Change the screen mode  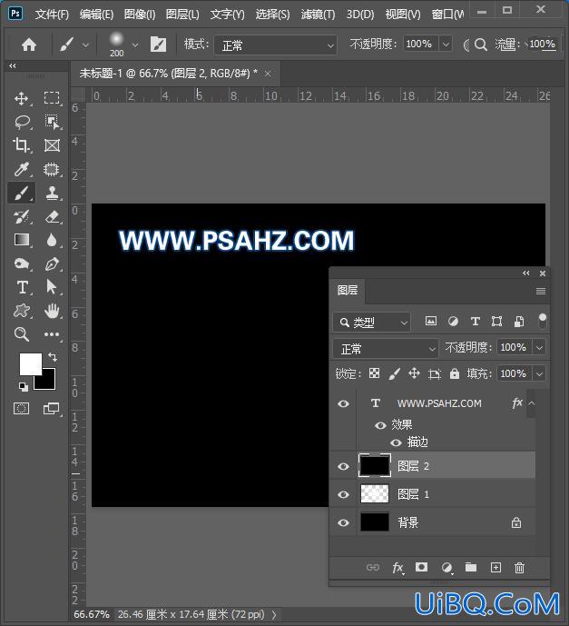[x=51, y=409]
